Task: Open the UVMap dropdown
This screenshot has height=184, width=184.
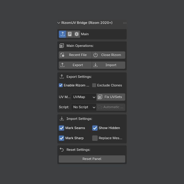Action: [84, 97]
